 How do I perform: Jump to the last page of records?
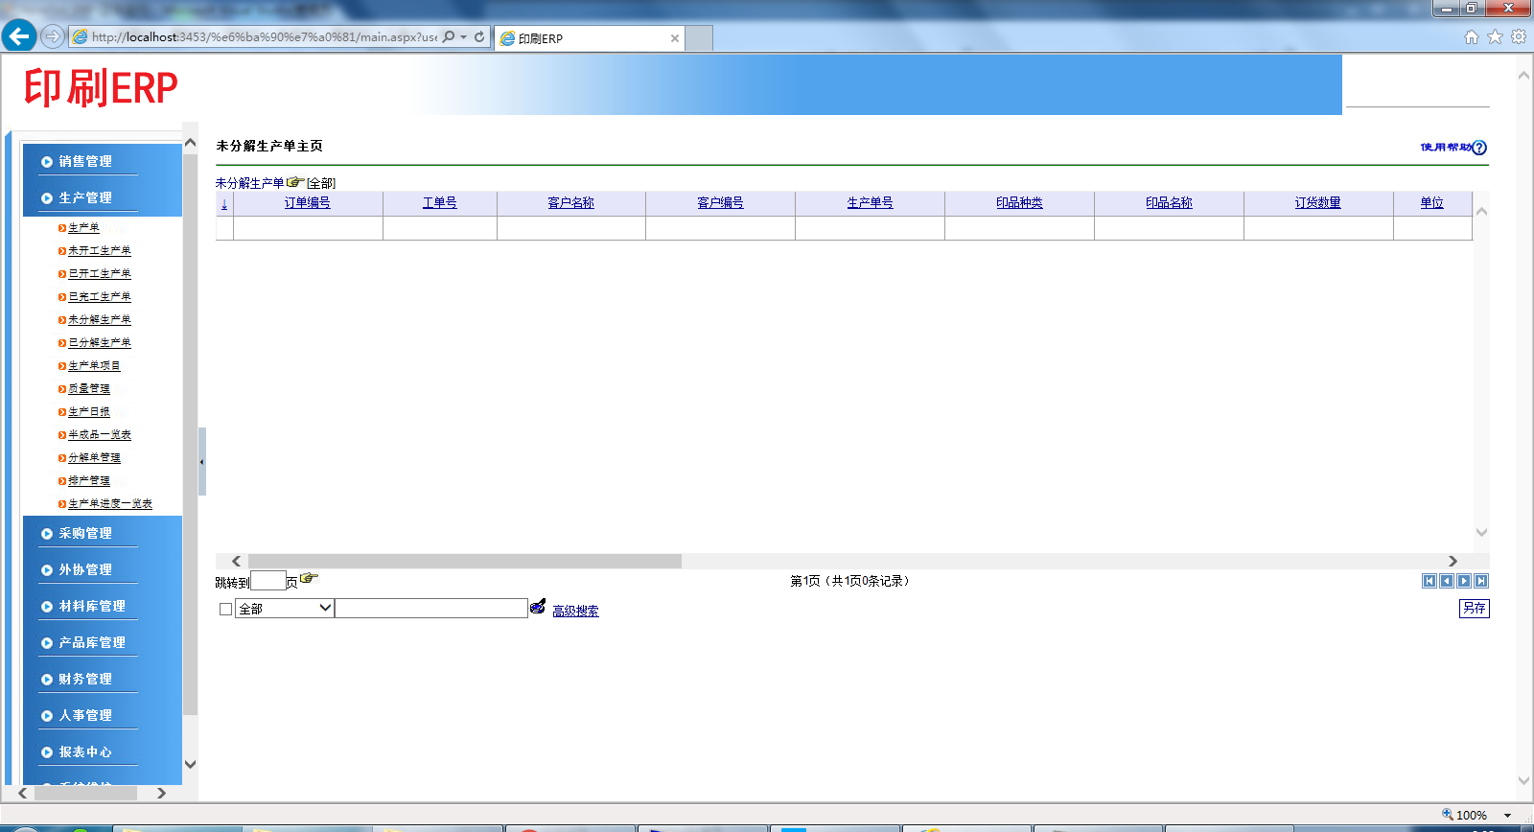tap(1481, 581)
